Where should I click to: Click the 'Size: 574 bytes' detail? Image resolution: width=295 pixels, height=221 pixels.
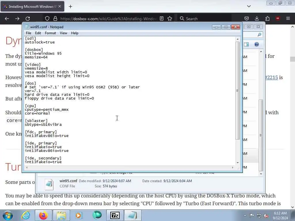[x=106, y=186]
